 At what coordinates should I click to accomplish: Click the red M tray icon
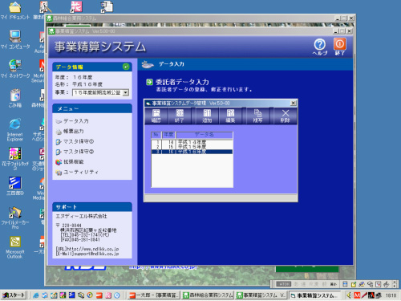pos(357,295)
